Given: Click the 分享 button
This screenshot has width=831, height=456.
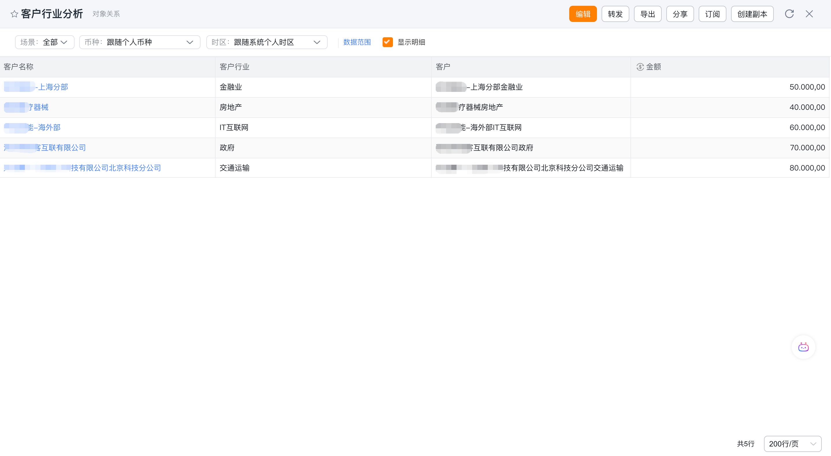Looking at the screenshot, I should pos(680,14).
